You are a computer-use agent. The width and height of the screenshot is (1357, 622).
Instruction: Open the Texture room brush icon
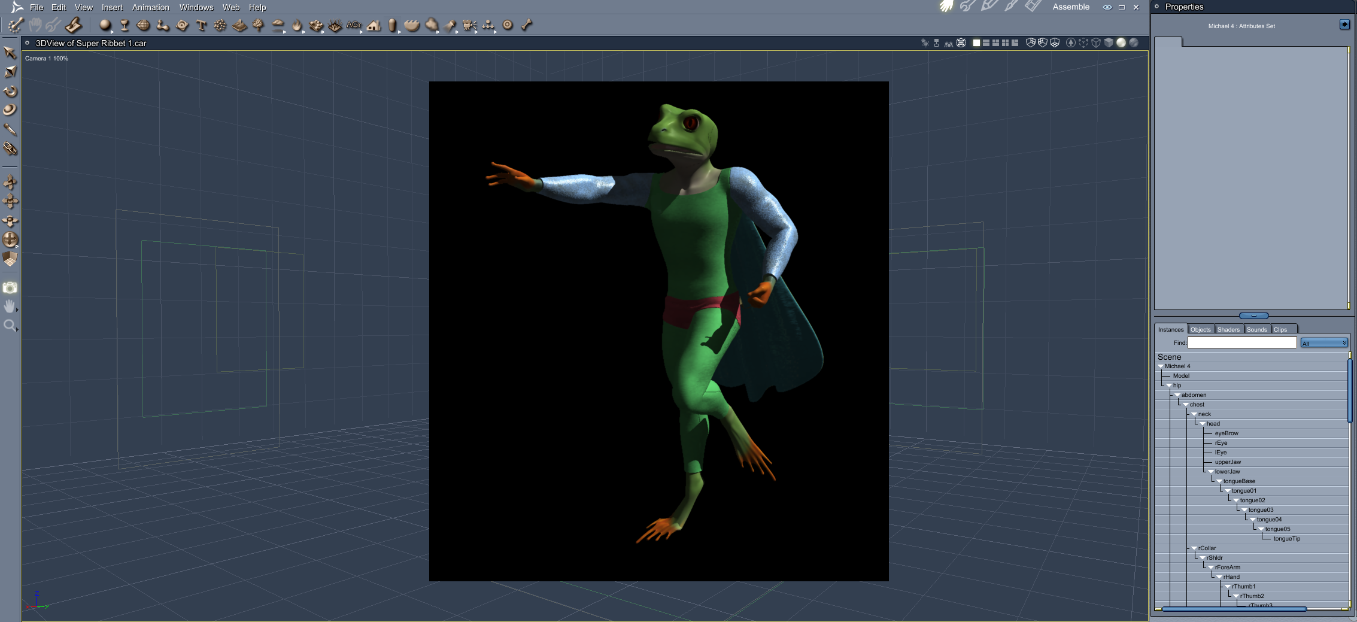pos(1011,7)
